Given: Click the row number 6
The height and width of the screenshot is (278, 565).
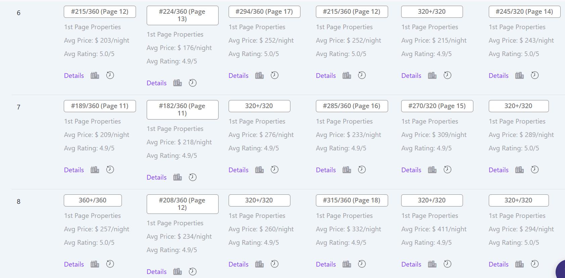Looking at the screenshot, I should [18, 13].
